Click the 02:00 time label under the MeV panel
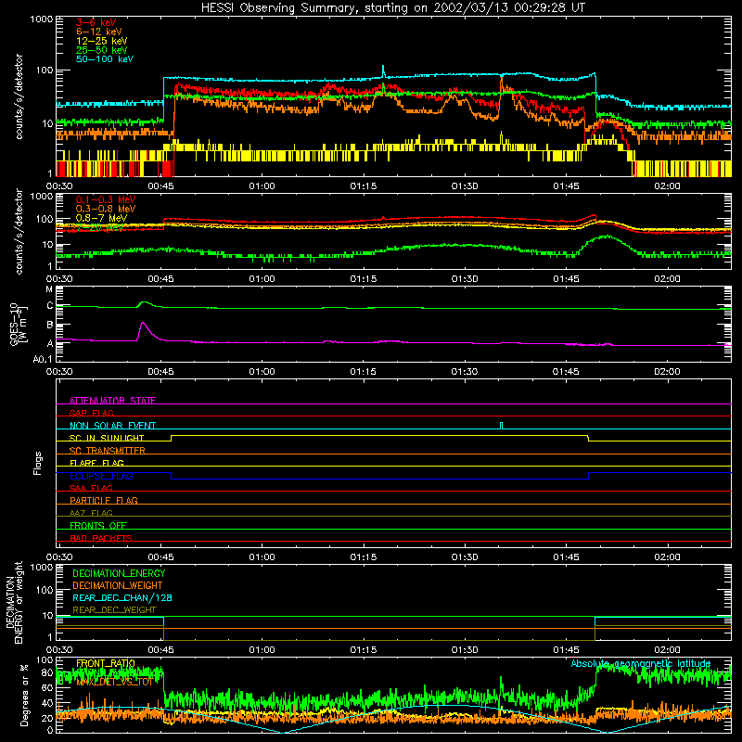The height and width of the screenshot is (742, 742). [x=667, y=279]
